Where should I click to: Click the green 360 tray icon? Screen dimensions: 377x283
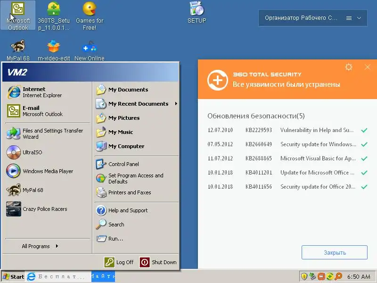[x=329, y=276]
